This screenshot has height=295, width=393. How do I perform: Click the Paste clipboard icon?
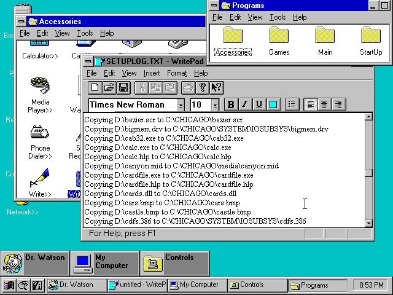(x=170, y=87)
